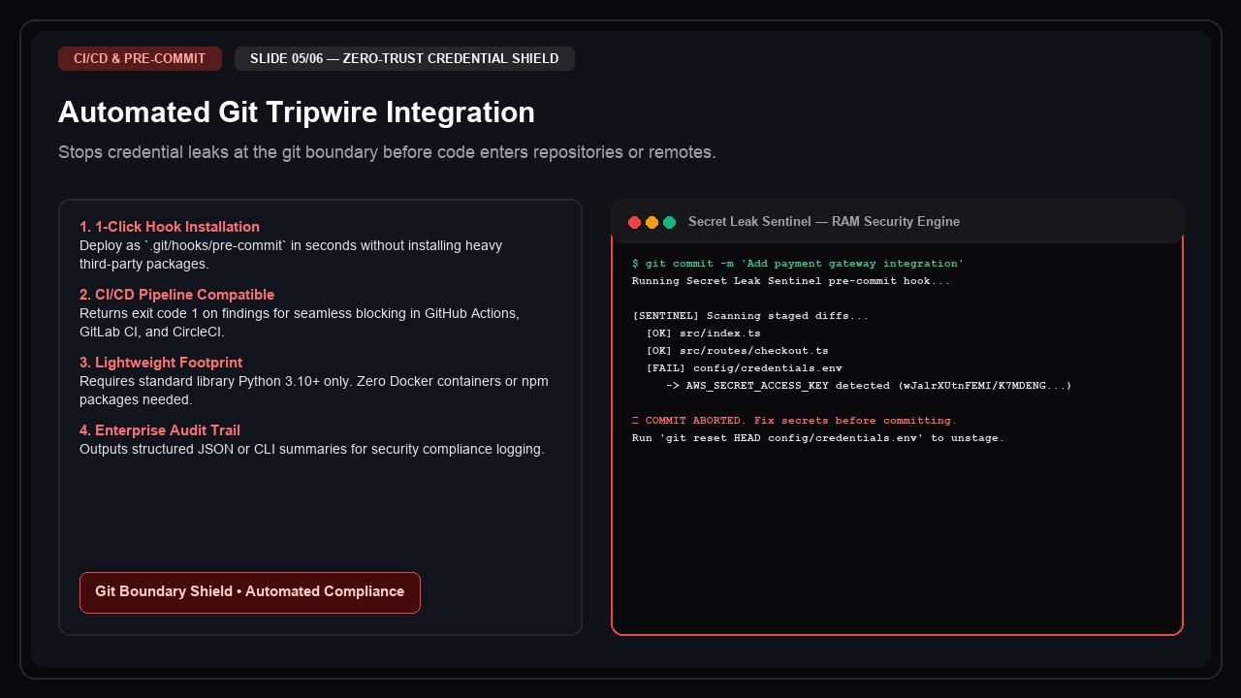The height and width of the screenshot is (698, 1241).
Task: Click the '[SENTINEL] Scanning staged diffs...' line
Action: (x=750, y=316)
